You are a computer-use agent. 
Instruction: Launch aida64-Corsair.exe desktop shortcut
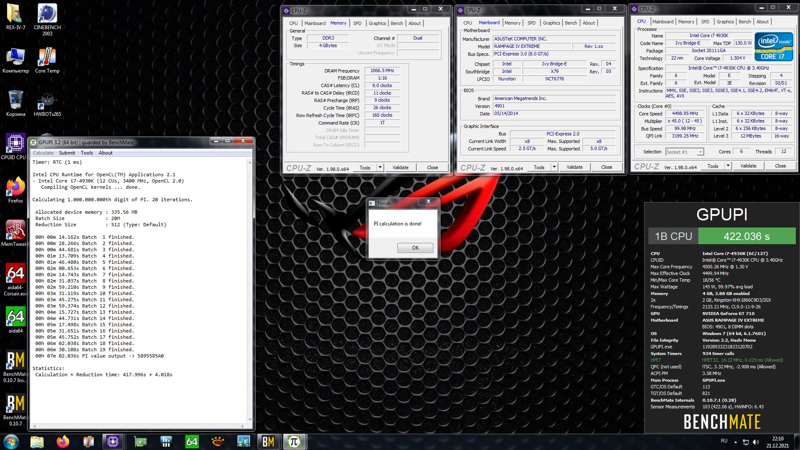click(x=15, y=280)
